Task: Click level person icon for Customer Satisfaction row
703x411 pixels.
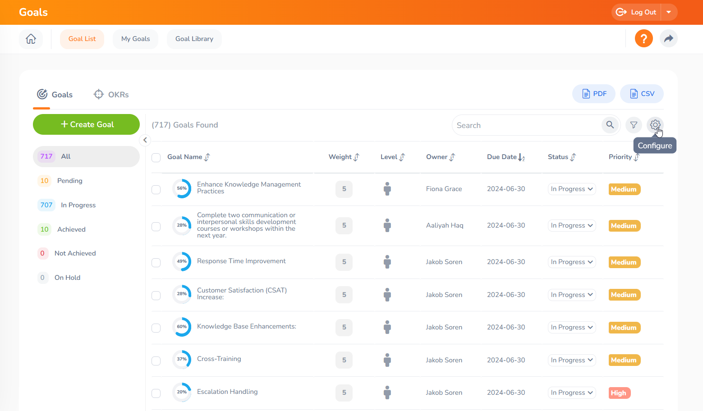Action: click(387, 295)
